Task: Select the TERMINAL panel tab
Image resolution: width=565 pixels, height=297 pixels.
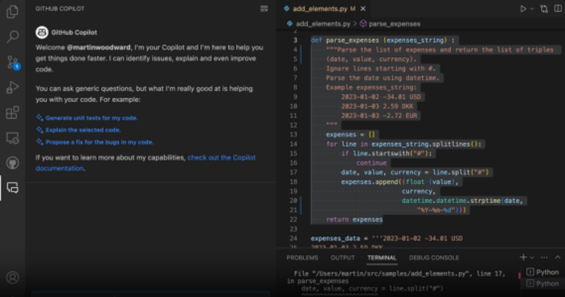Action: 382,258
